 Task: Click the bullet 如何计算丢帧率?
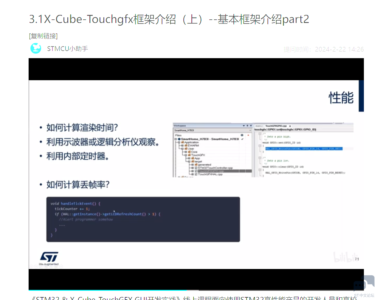point(78,185)
